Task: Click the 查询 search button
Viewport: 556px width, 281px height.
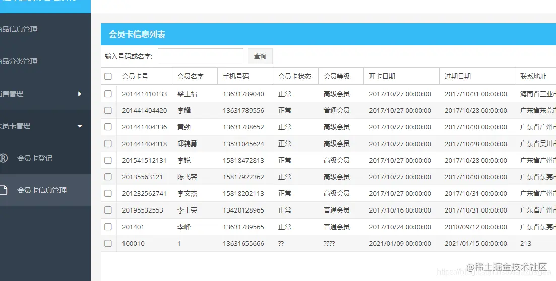Action: [x=260, y=56]
